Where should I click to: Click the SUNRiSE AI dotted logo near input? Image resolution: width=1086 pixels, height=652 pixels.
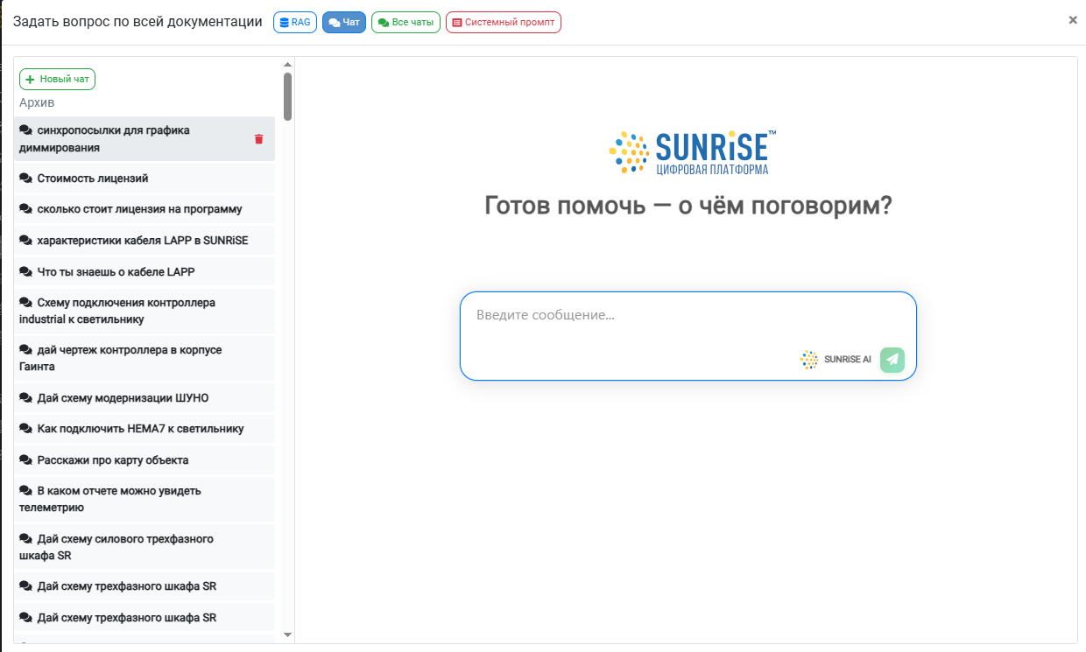point(808,359)
